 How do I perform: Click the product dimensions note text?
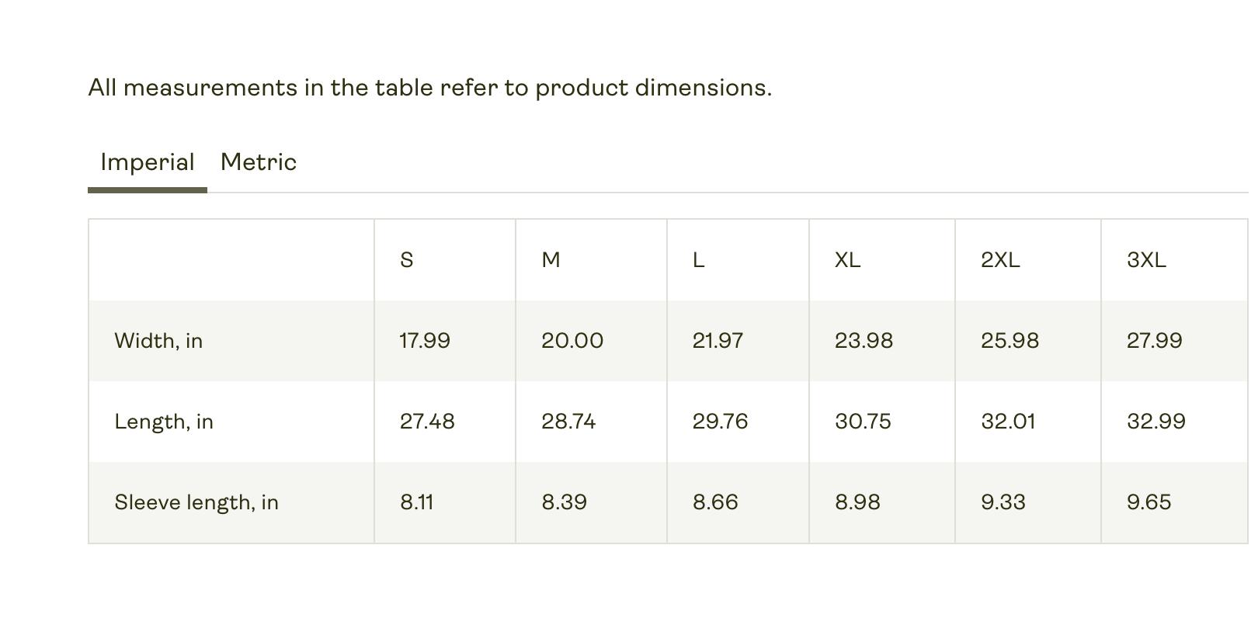(x=430, y=88)
